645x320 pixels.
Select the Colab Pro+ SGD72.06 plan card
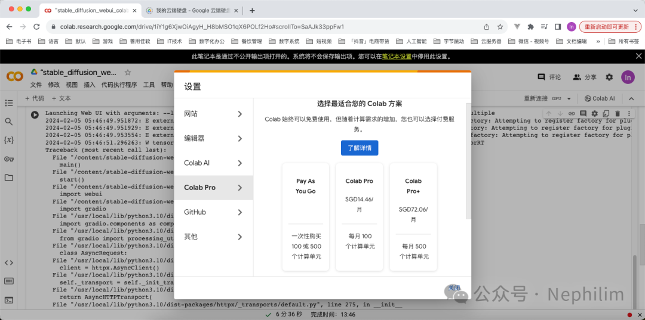[x=413, y=217]
